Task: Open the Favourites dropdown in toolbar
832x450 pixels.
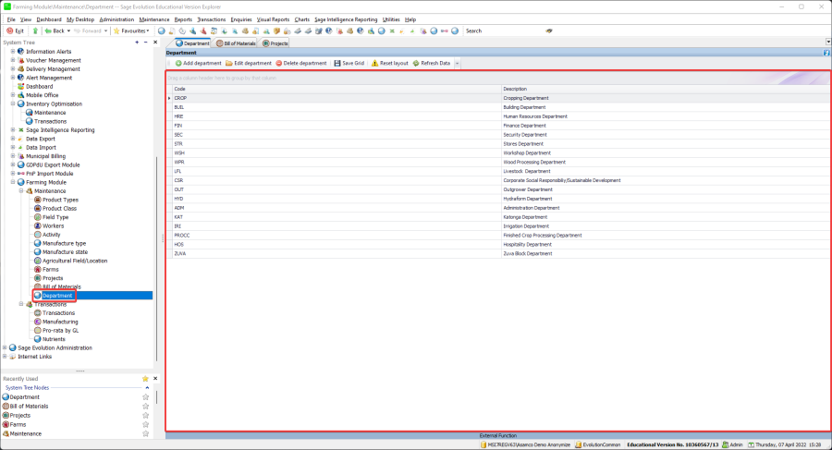Action: pos(133,30)
